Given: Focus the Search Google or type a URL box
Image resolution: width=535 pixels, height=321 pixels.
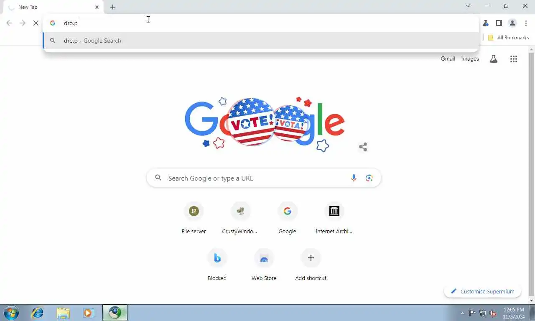Looking at the screenshot, I should [x=264, y=178].
